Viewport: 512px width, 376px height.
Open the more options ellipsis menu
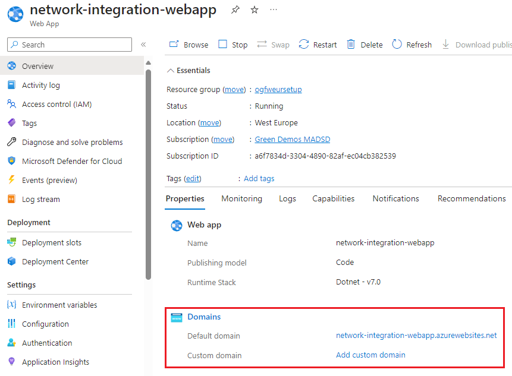[x=273, y=10]
